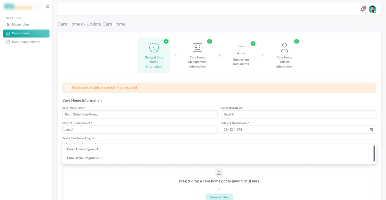
Task: Click the chevron after Care Home Management Information
Action: point(219,55)
